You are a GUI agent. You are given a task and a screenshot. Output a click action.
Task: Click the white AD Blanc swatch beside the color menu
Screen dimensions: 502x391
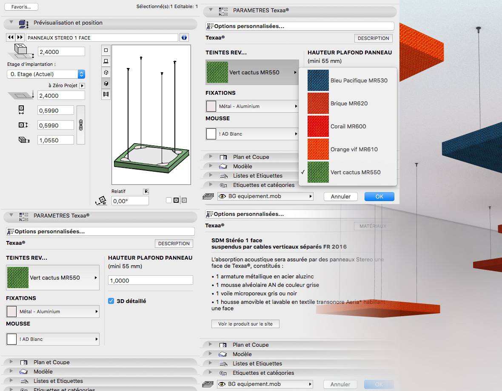211,134
